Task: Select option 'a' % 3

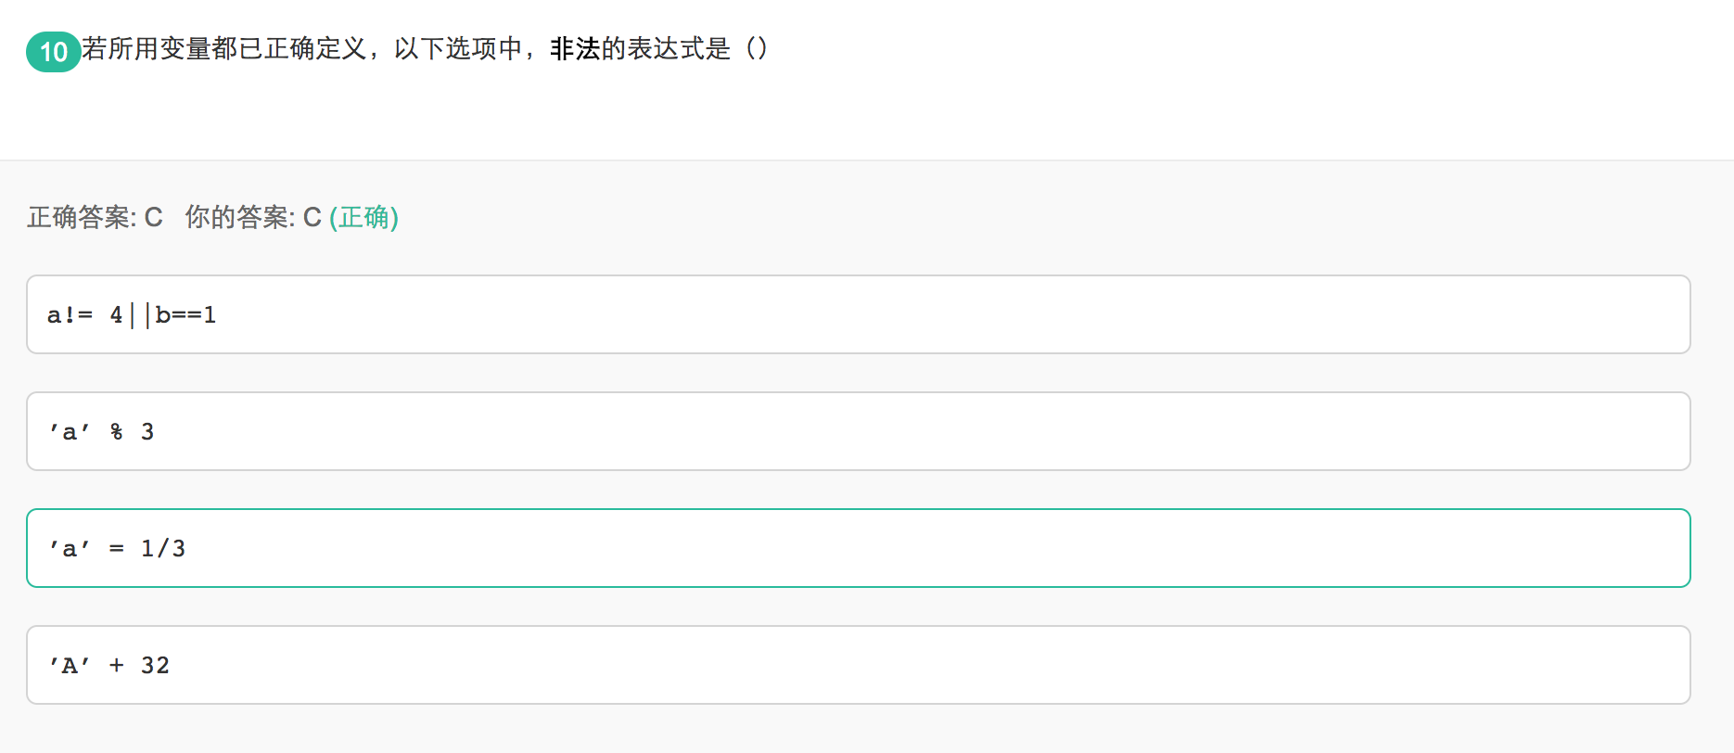Action: click(858, 431)
